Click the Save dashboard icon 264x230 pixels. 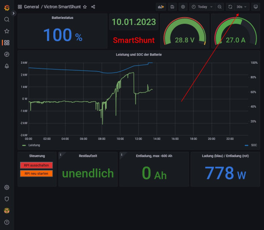tap(172, 7)
